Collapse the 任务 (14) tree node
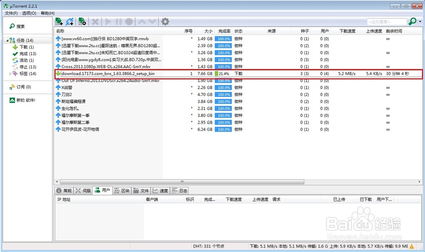This screenshot has height=252, width=425. (7, 40)
